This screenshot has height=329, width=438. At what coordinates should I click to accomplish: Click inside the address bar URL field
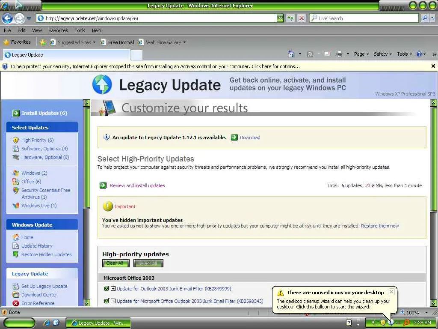click(157, 18)
